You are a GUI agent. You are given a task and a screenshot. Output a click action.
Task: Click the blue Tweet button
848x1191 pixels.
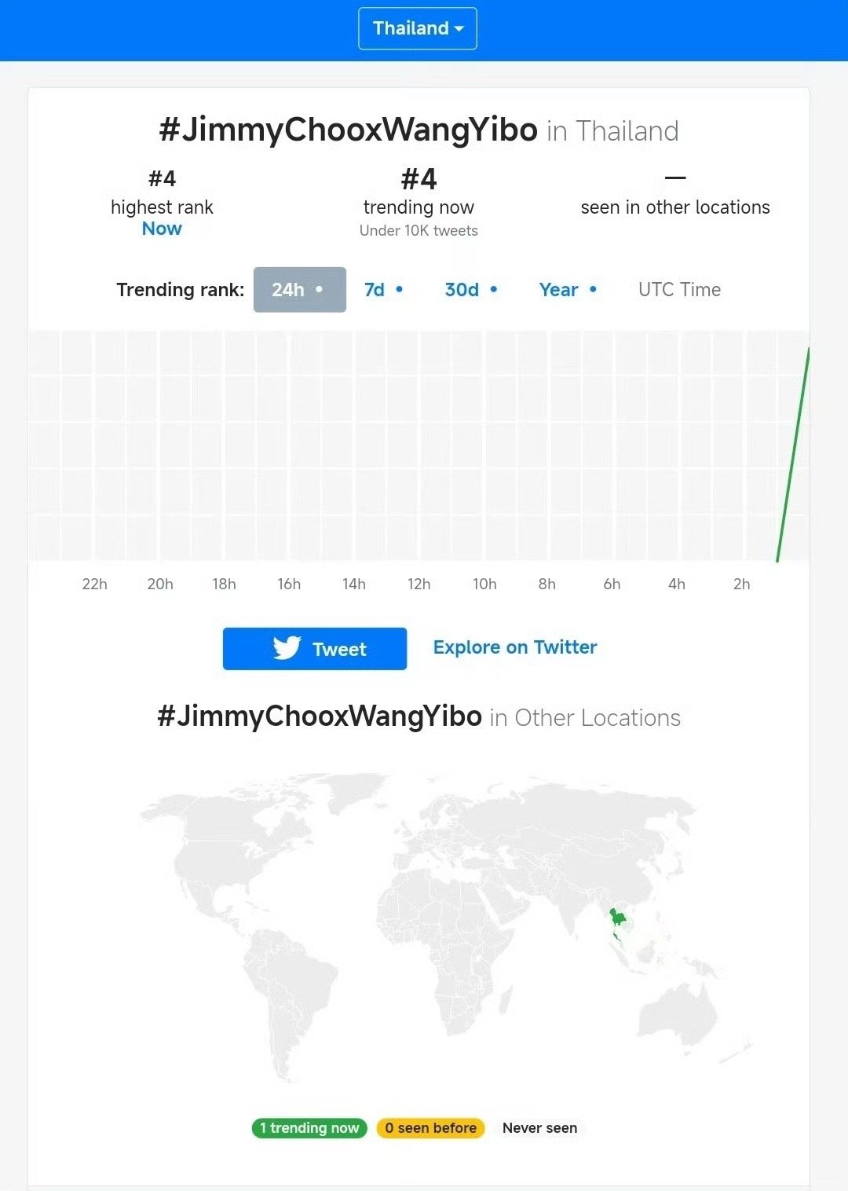coord(315,649)
